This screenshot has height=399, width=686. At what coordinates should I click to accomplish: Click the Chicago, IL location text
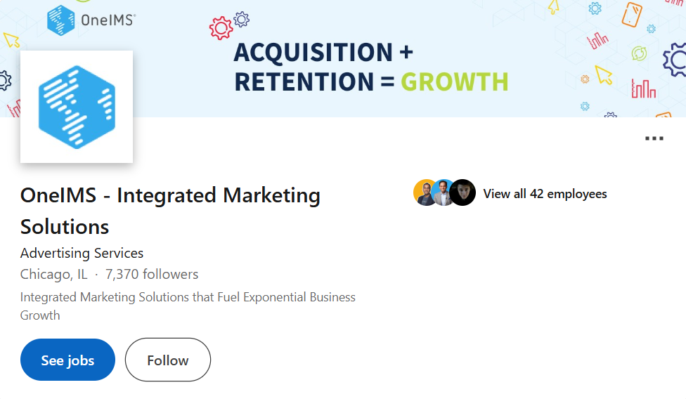53,274
